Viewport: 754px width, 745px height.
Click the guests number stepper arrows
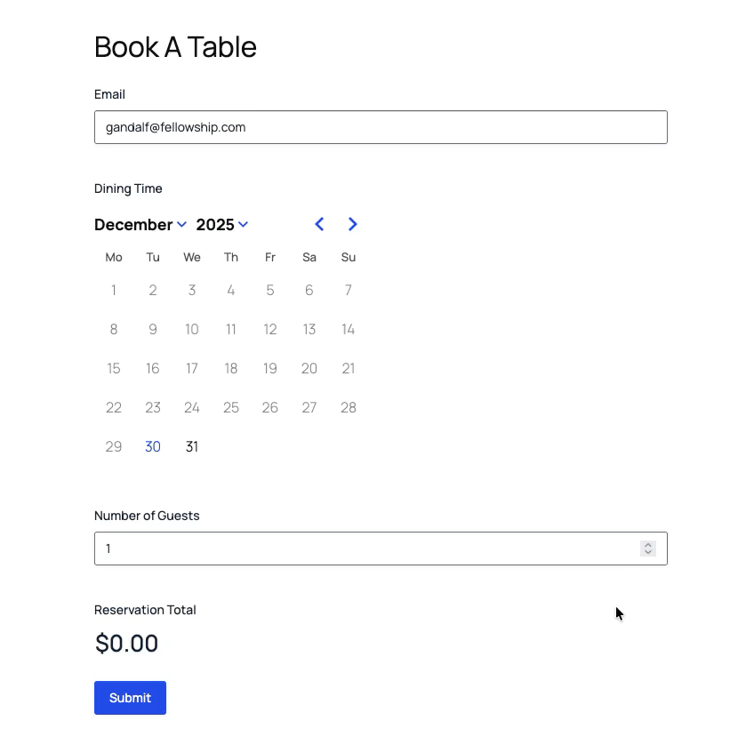click(648, 549)
